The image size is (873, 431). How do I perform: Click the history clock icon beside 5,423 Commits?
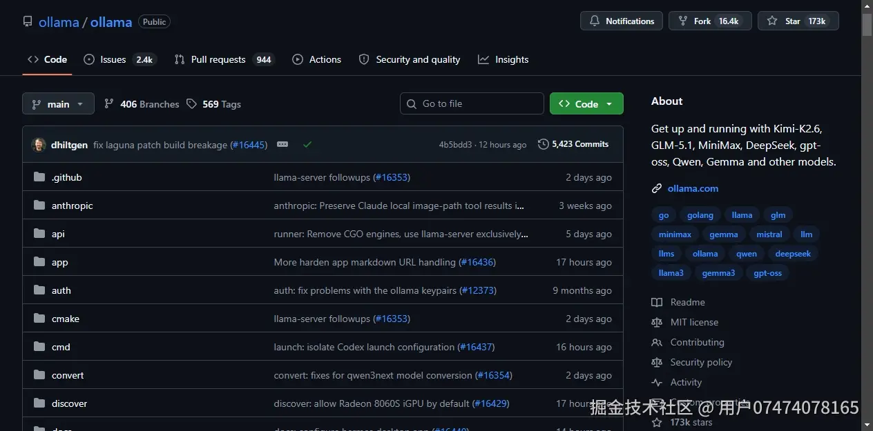click(544, 144)
